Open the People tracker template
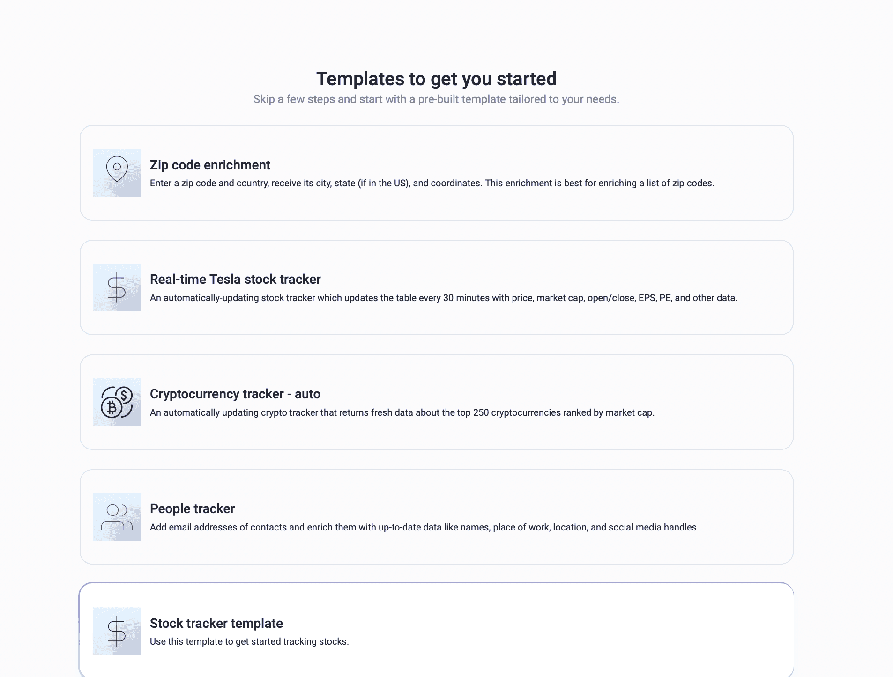 tap(436, 517)
